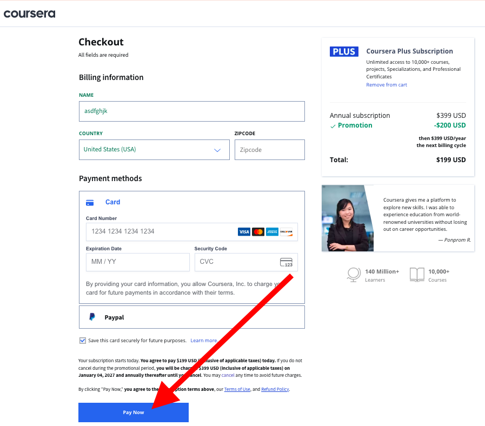Click the Coursera logo
The image size is (485, 426).
(x=30, y=14)
